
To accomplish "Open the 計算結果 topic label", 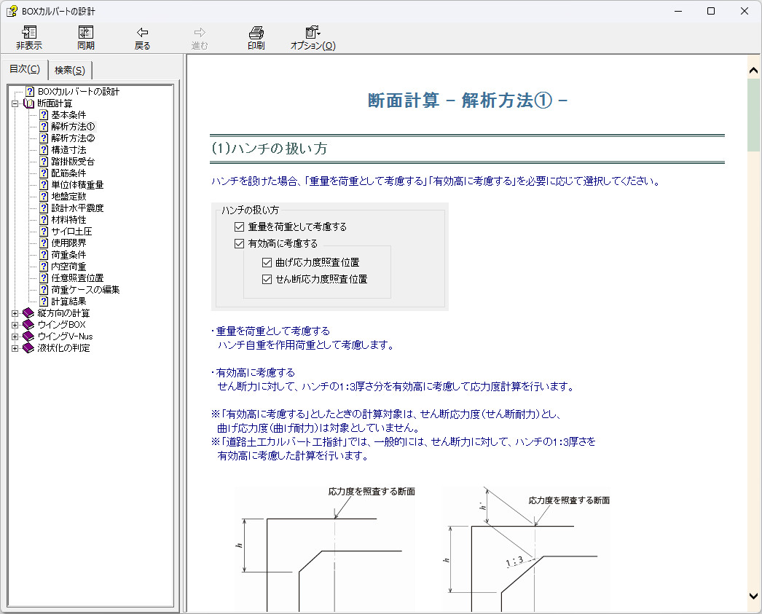I will click(68, 301).
